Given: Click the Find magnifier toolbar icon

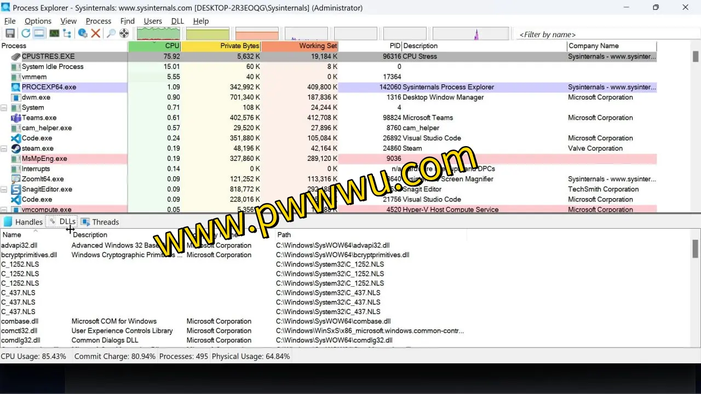Looking at the screenshot, I should pos(111,34).
